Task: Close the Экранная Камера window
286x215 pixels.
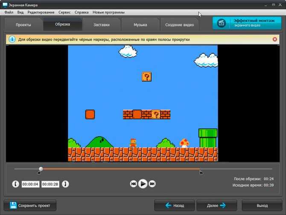Action: coord(280,5)
